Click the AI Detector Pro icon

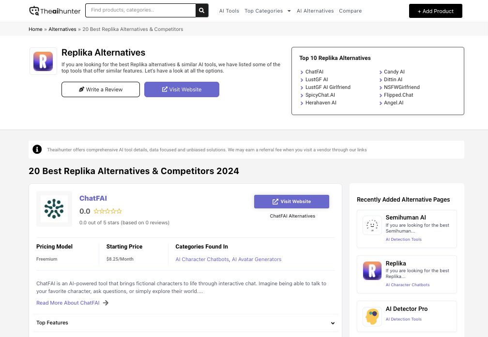(372, 317)
